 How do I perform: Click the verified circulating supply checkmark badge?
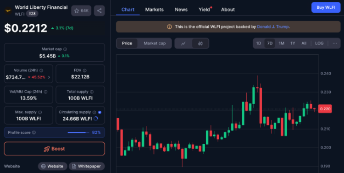pyautogui.click(x=100, y=112)
